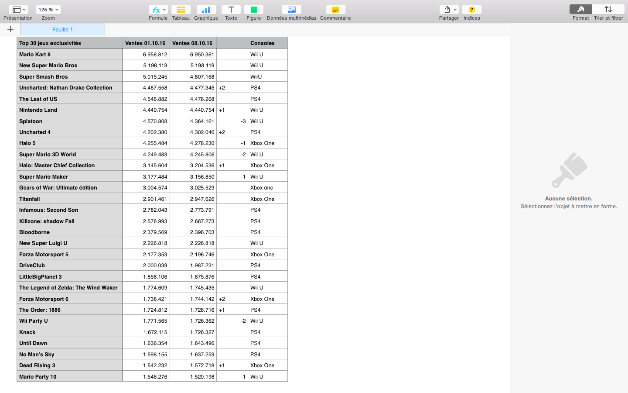Select the 1.520.198 sales cell
This screenshot has height=393, width=628.
coord(193,376)
